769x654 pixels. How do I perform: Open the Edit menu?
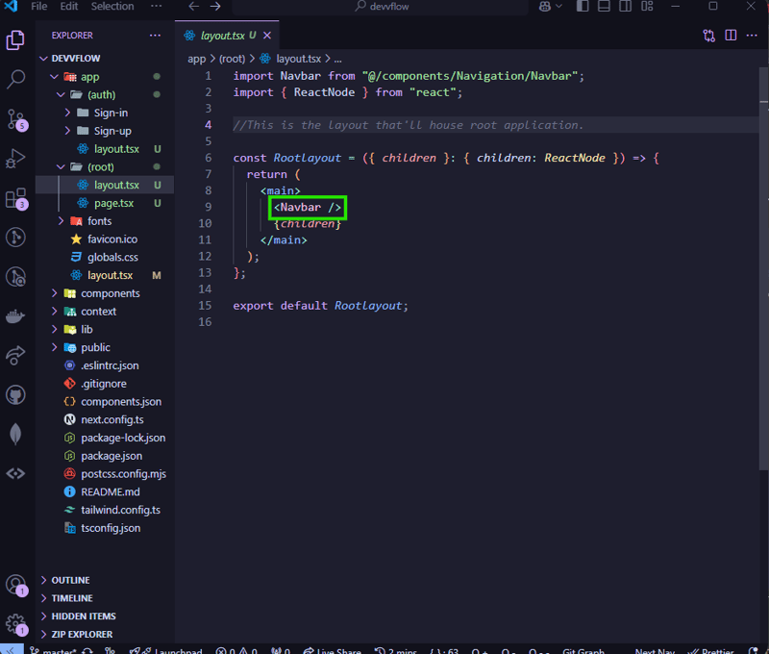[x=69, y=7]
